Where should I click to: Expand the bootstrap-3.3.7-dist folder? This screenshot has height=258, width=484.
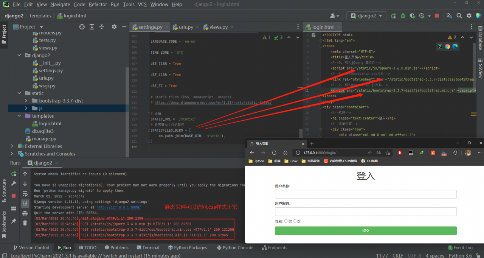point(26,101)
